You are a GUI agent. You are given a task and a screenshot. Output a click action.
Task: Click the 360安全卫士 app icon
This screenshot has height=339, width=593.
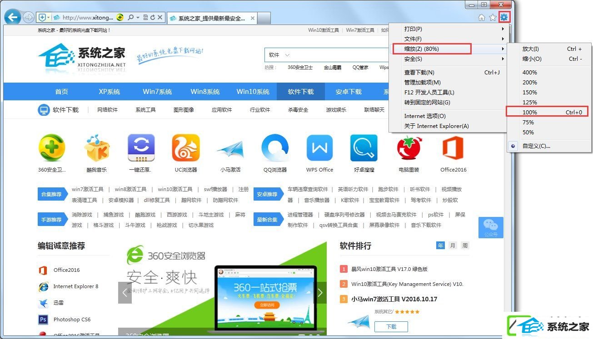tap(52, 148)
